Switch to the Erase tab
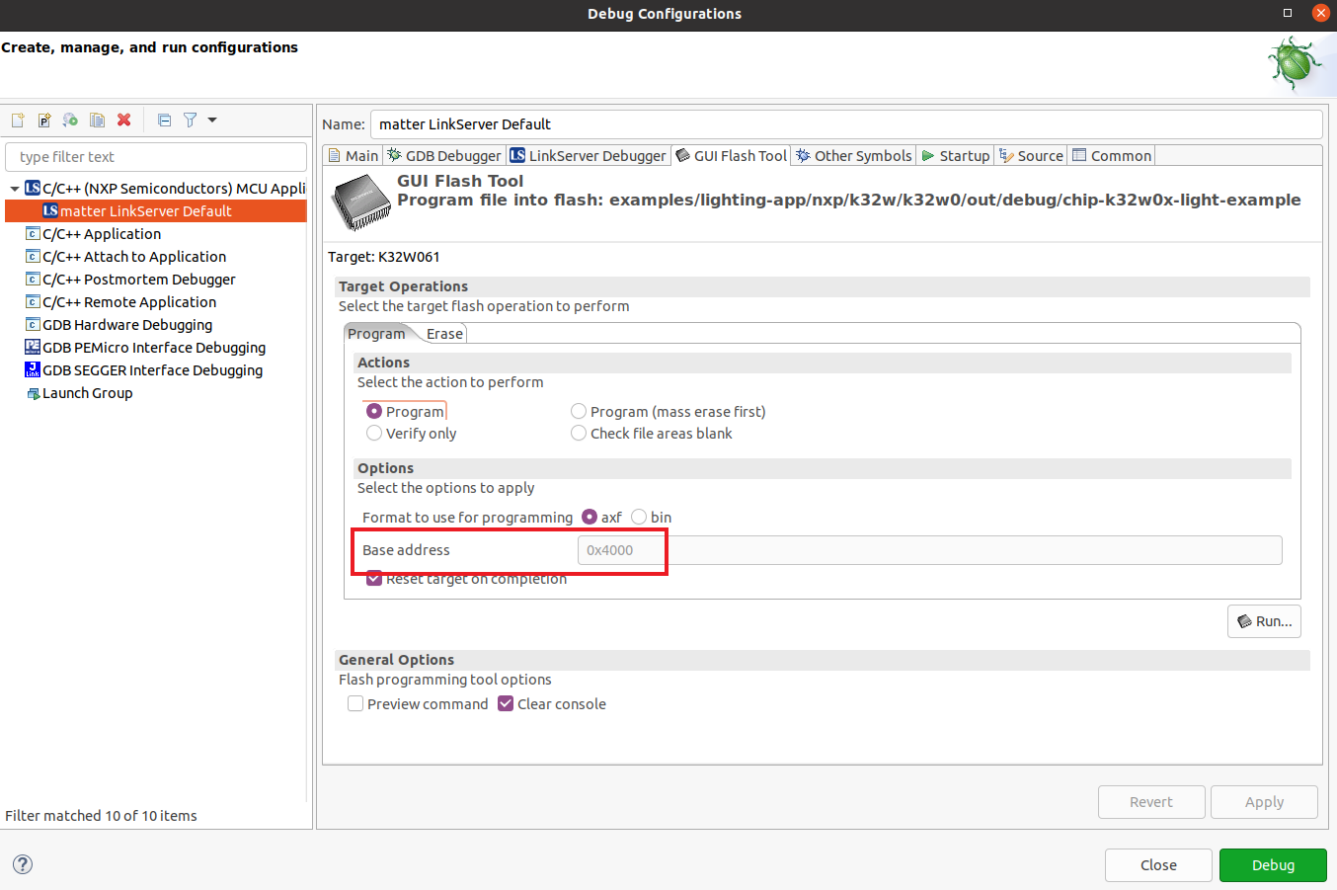This screenshot has height=890, width=1337. click(443, 333)
